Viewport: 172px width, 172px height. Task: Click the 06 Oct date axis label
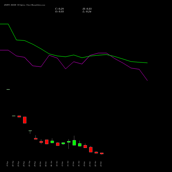click(51, 164)
